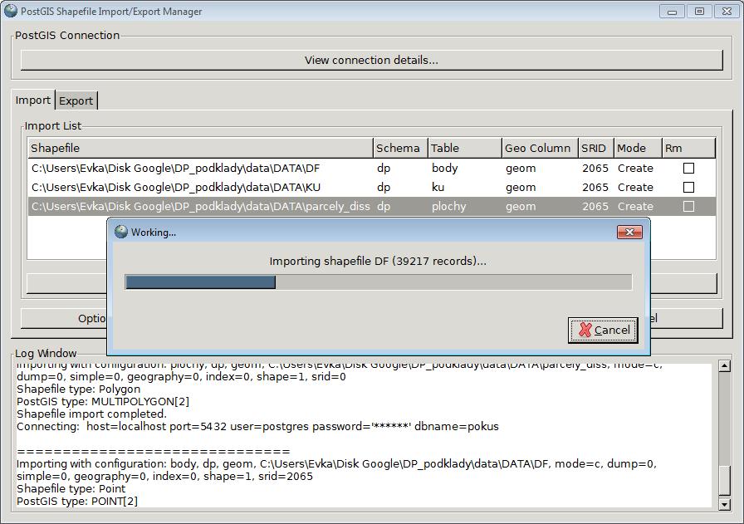The height and width of the screenshot is (524, 744).
Task: Click the table name 'plochy'
Action: click(x=449, y=207)
